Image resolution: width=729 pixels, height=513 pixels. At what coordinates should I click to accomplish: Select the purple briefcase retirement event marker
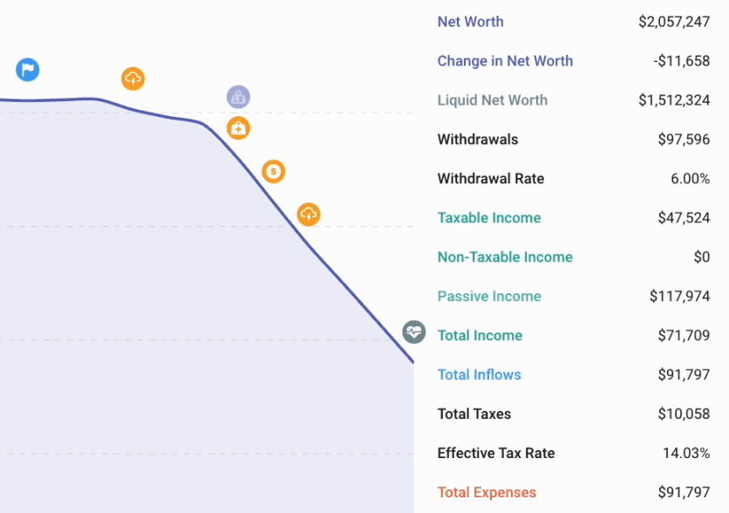click(x=237, y=97)
